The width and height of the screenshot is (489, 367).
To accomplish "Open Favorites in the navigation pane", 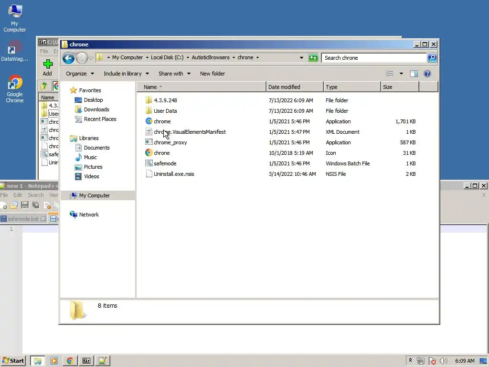I will click(x=90, y=90).
